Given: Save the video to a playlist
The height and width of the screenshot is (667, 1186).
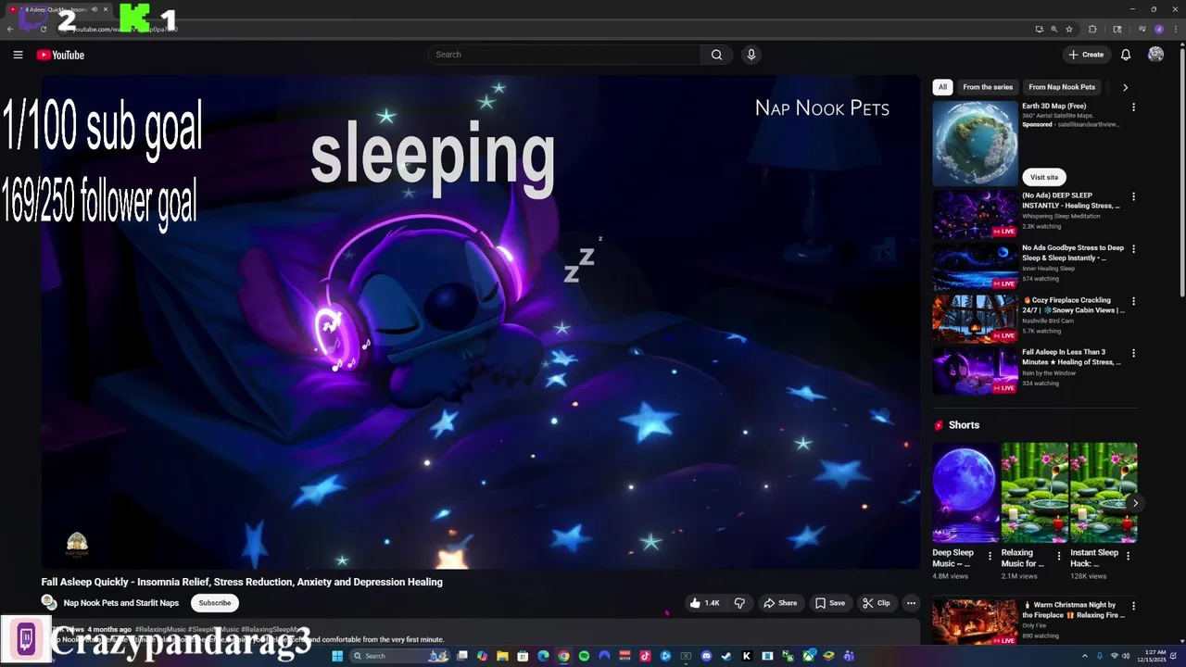Looking at the screenshot, I should click(830, 603).
